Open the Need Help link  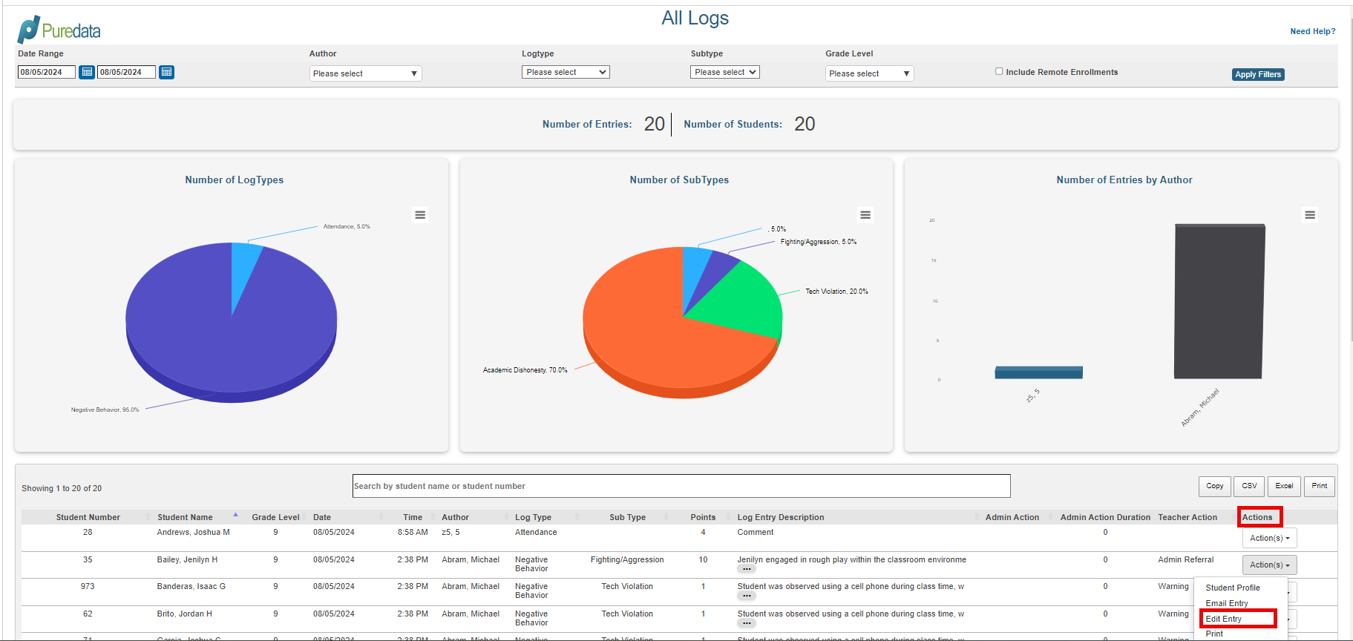[x=1312, y=31]
